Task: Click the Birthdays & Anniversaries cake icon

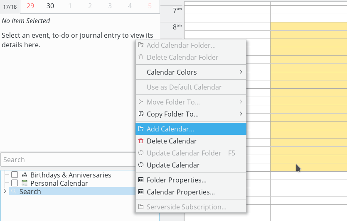Action: [x=25, y=175]
